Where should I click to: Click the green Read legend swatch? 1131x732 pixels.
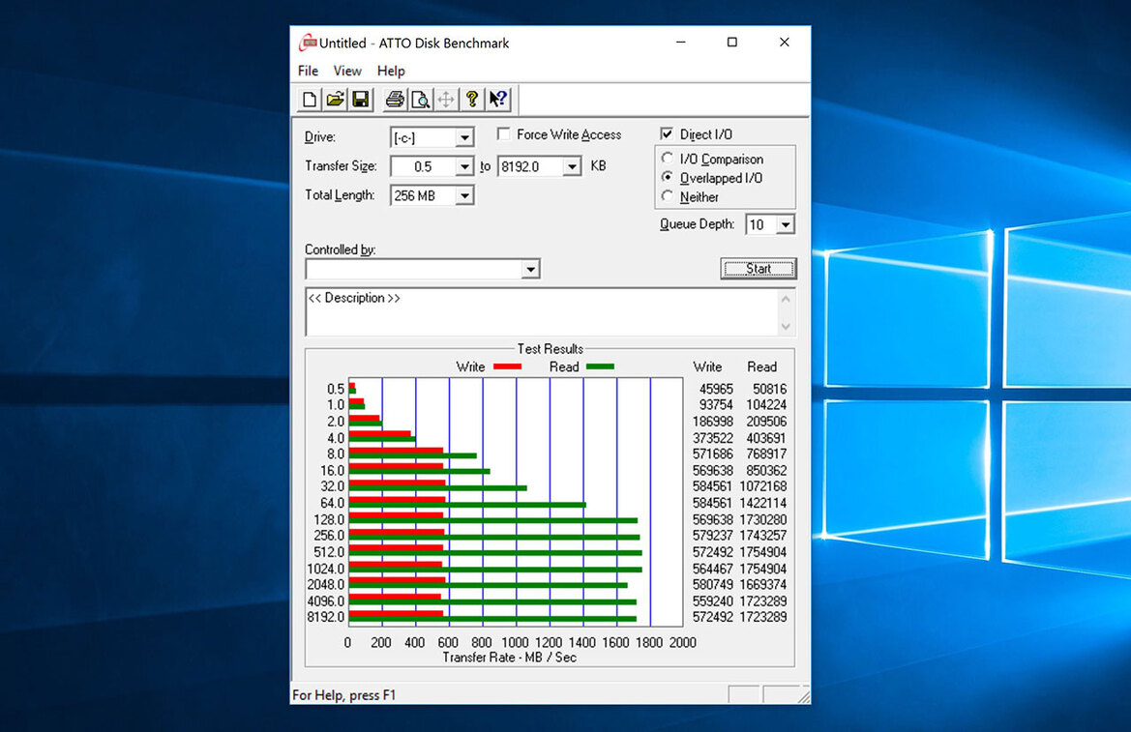pyautogui.click(x=600, y=366)
